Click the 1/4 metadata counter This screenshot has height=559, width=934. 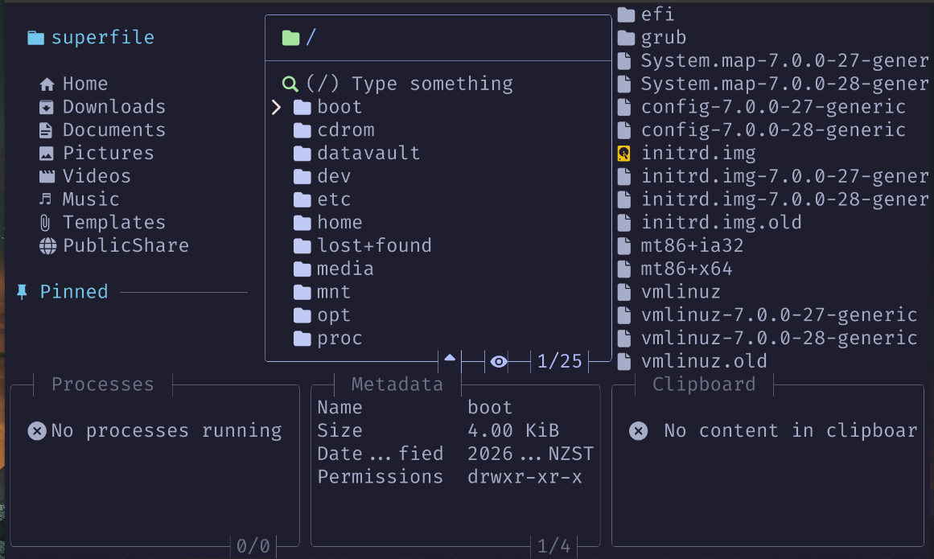click(554, 546)
